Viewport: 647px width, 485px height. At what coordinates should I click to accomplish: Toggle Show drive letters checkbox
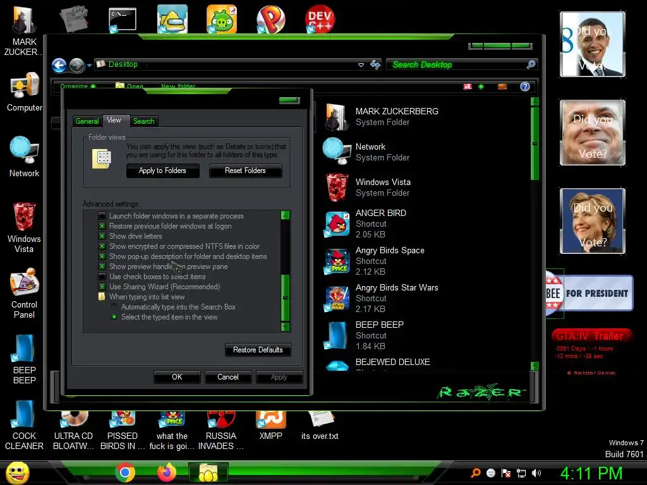pos(102,236)
